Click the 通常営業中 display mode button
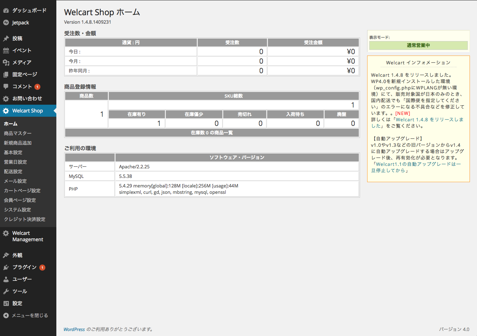 418,45
